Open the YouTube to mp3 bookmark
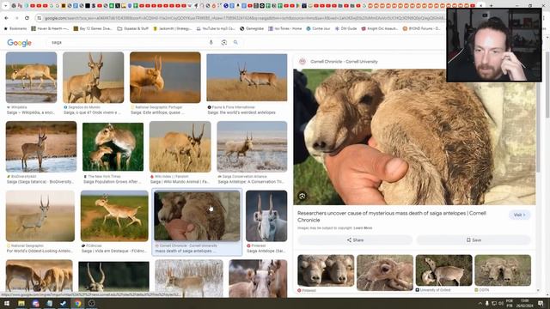Viewport: 550px width, 309px height. [x=216, y=28]
